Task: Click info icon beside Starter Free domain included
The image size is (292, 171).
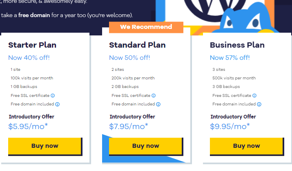Action: (x=57, y=104)
